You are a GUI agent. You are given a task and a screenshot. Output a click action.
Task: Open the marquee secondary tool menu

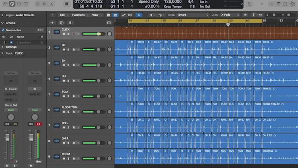coord(161,15)
